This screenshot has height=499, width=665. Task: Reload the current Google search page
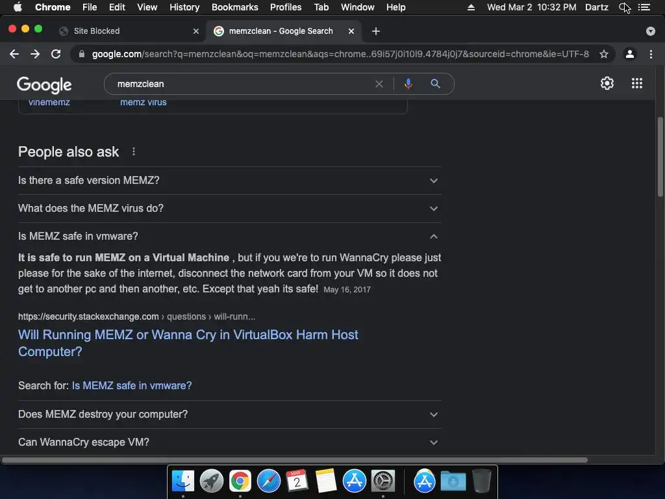56,54
